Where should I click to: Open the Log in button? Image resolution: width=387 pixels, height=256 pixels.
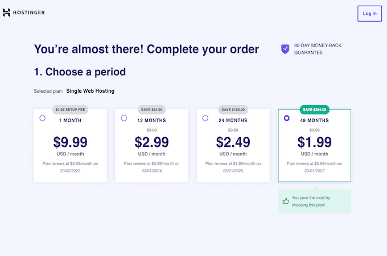coord(369,14)
